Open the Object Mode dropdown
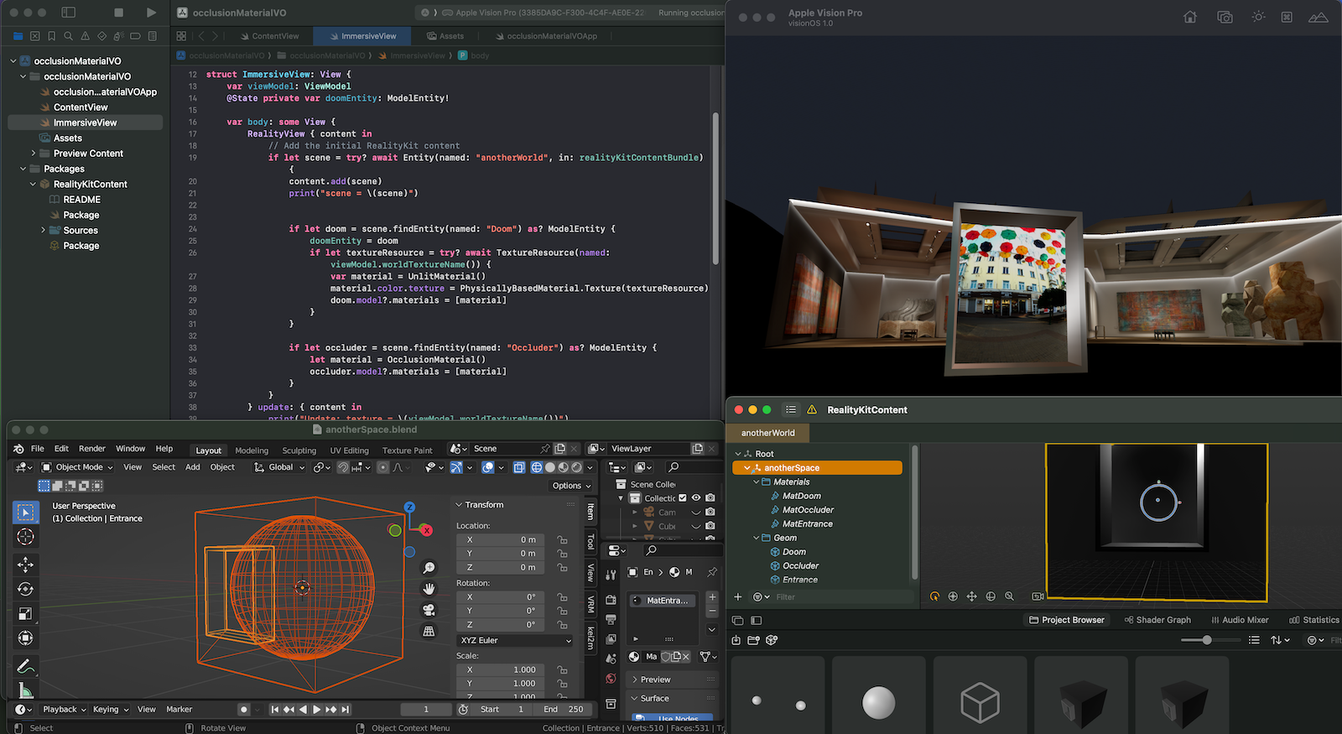Image resolution: width=1342 pixels, height=734 pixels. pos(78,467)
